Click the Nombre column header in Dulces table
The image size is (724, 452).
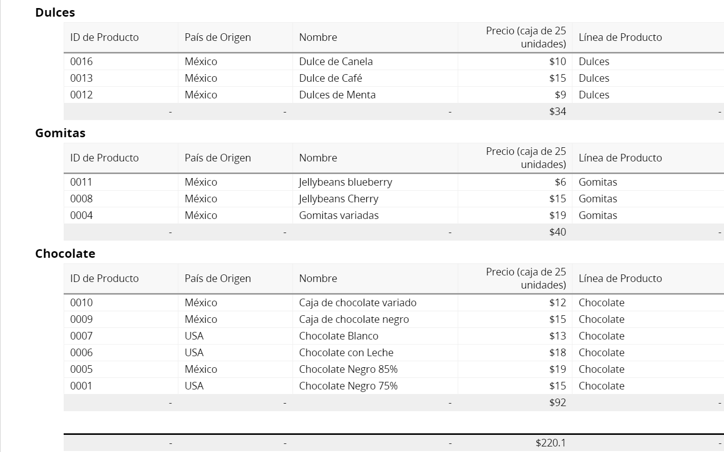[318, 37]
